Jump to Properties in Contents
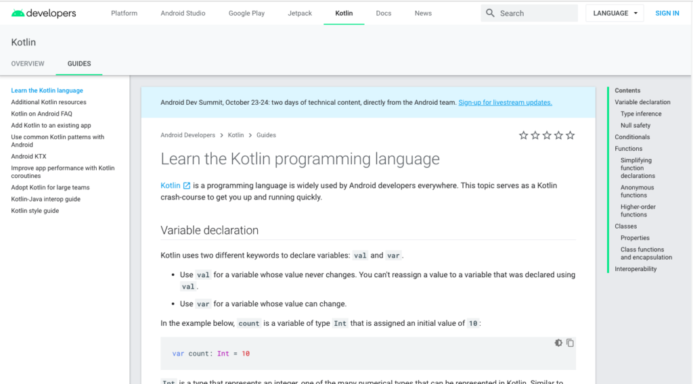 point(635,238)
